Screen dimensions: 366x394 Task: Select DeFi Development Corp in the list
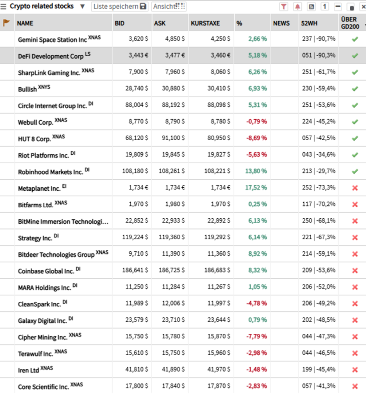51,56
